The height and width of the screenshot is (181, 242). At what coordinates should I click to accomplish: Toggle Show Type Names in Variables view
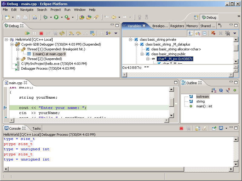pos(191,33)
